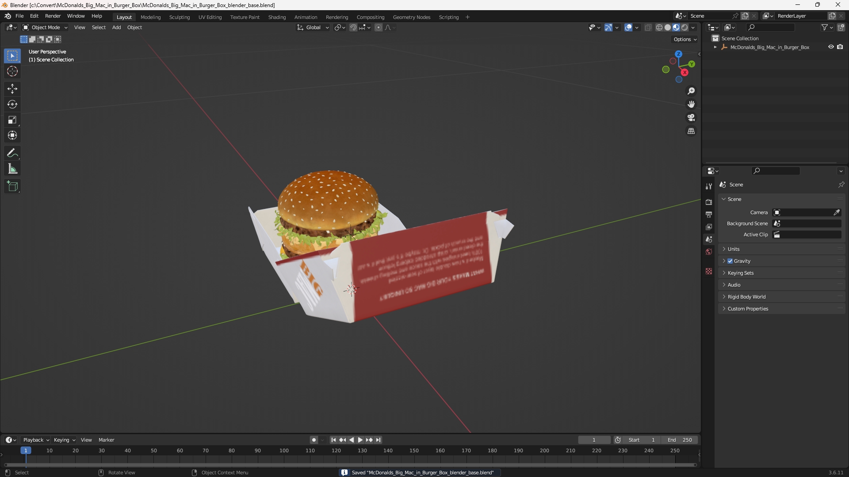849x477 pixels.
Task: Switch to the UV Editing workspace tab
Action: point(210,17)
